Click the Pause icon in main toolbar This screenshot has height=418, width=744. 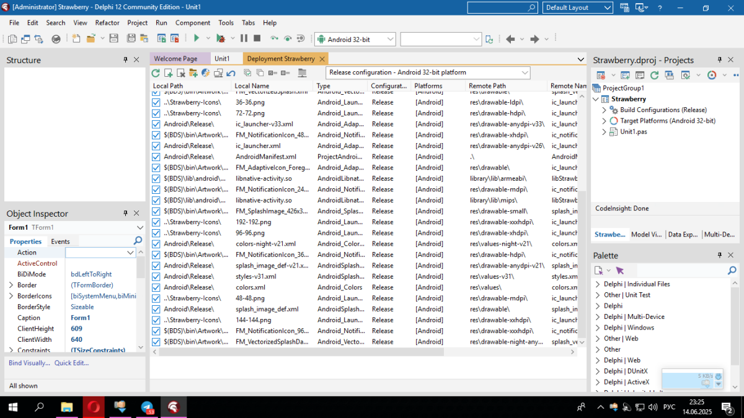pyautogui.click(x=244, y=38)
